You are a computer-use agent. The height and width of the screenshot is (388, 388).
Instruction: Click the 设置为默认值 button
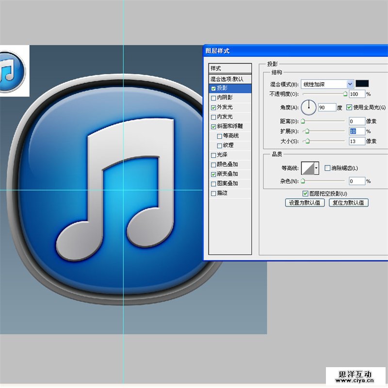click(305, 203)
